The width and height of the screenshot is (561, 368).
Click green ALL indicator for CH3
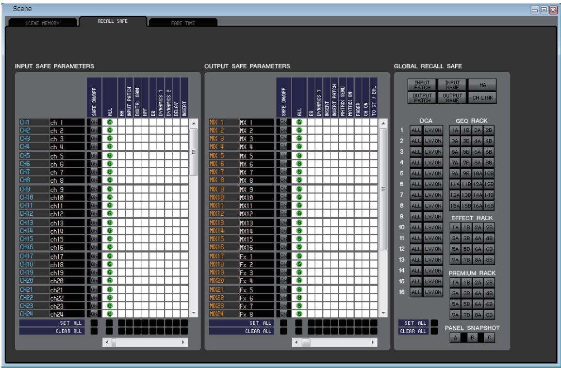click(110, 138)
